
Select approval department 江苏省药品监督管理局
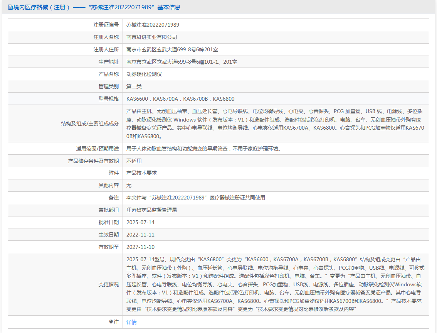(151, 210)
